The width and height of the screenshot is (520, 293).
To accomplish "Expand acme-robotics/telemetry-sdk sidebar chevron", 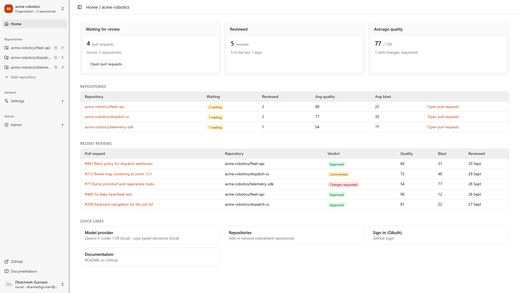I will tap(63, 67).
